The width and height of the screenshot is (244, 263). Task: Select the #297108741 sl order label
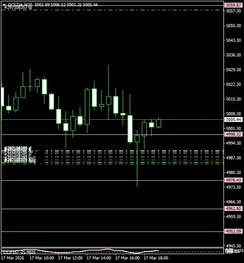(x=18, y=154)
